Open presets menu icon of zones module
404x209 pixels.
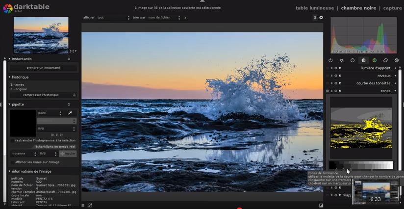point(331,91)
